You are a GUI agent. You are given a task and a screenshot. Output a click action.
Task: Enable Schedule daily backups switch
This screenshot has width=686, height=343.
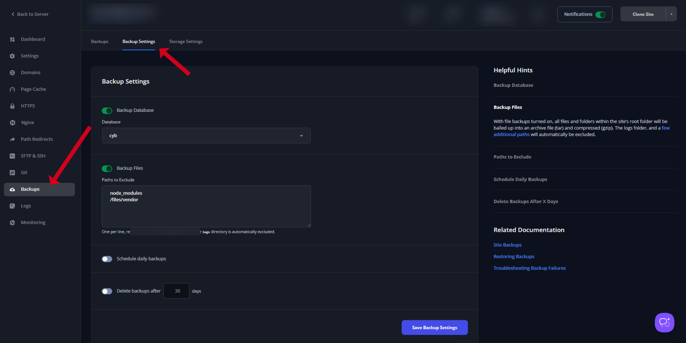tap(107, 259)
